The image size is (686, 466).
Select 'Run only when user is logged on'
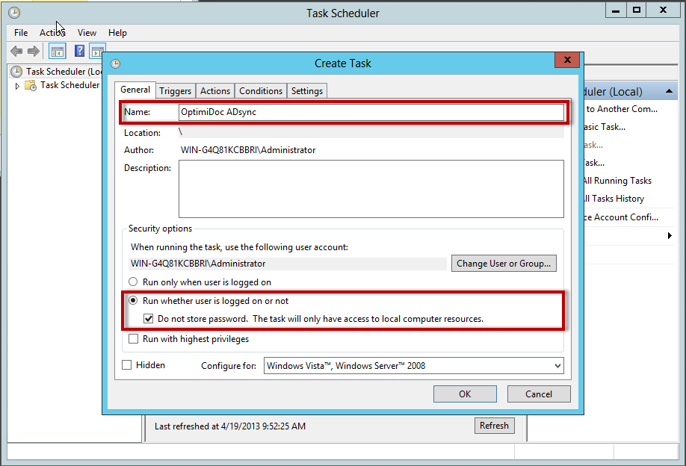pyautogui.click(x=133, y=282)
